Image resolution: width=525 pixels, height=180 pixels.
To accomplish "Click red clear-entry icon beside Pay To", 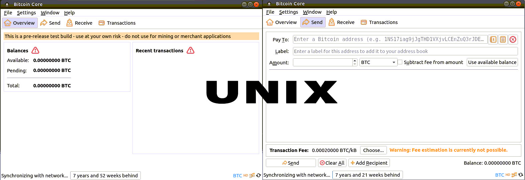I will click(513, 39).
